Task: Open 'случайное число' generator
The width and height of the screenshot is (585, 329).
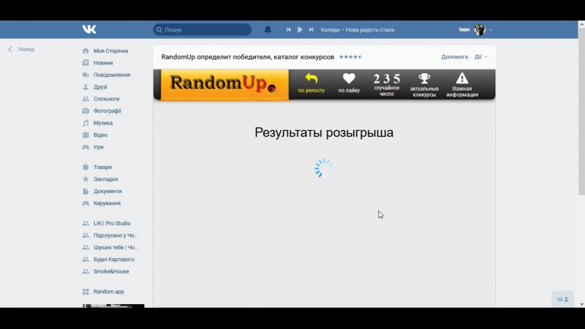Action: click(x=387, y=79)
